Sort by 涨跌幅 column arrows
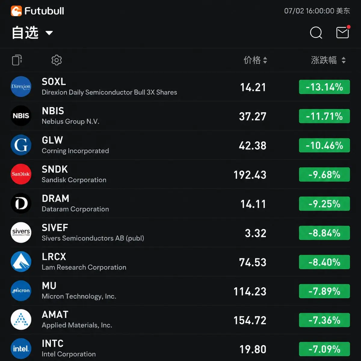The image size is (361, 361). [x=344, y=60]
